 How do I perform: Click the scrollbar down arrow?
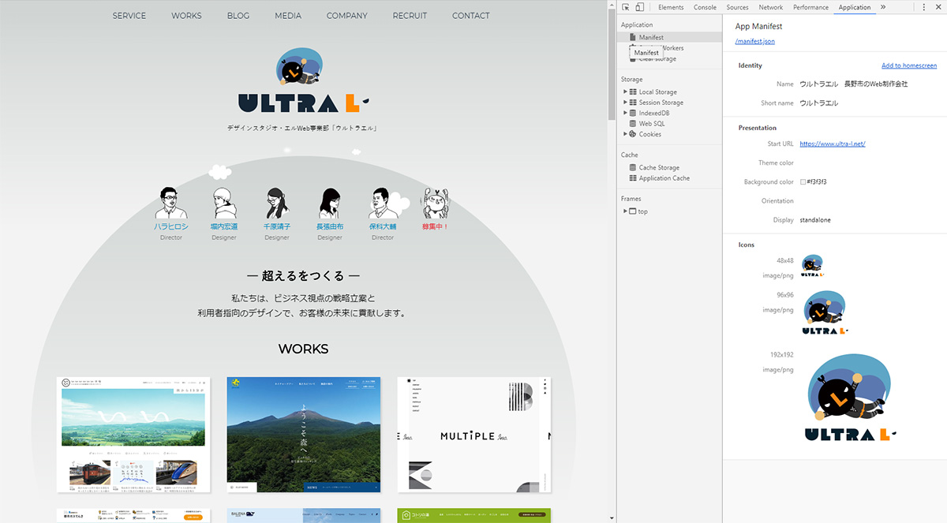point(612,518)
